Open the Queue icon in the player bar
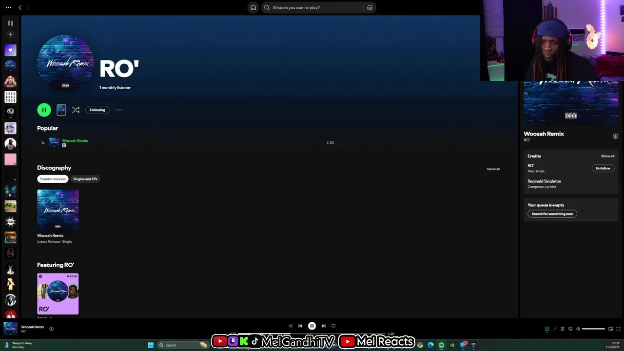 click(562, 329)
